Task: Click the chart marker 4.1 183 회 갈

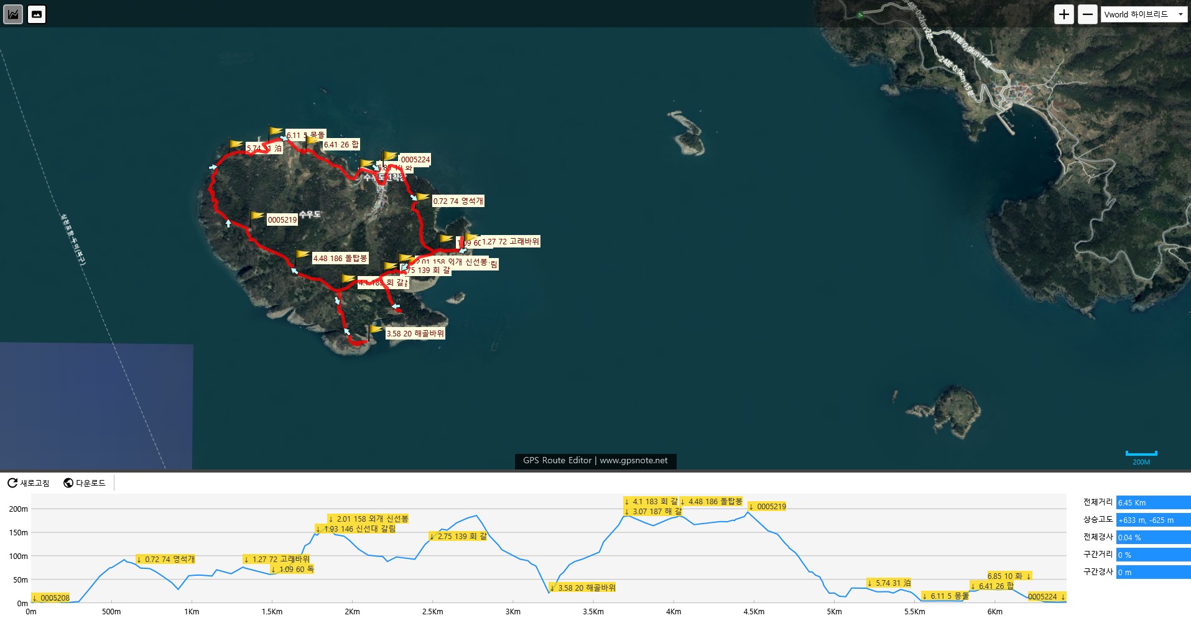Action: point(652,501)
